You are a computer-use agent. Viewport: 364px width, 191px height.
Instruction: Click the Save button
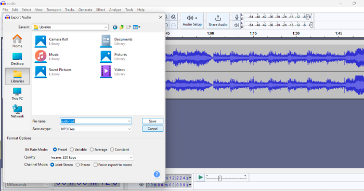click(152, 121)
